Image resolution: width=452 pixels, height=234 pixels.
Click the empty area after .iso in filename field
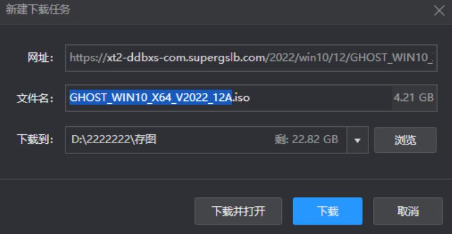[x=320, y=98]
